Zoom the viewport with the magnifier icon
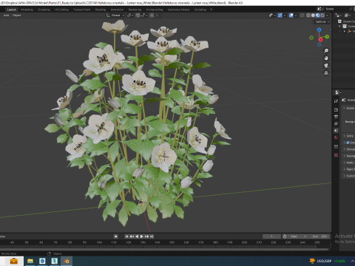 pos(326,51)
